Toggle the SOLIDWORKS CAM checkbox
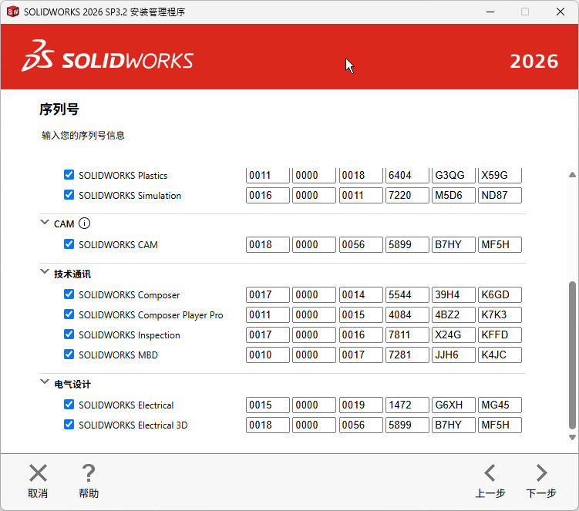The height and width of the screenshot is (511, 579). (69, 244)
